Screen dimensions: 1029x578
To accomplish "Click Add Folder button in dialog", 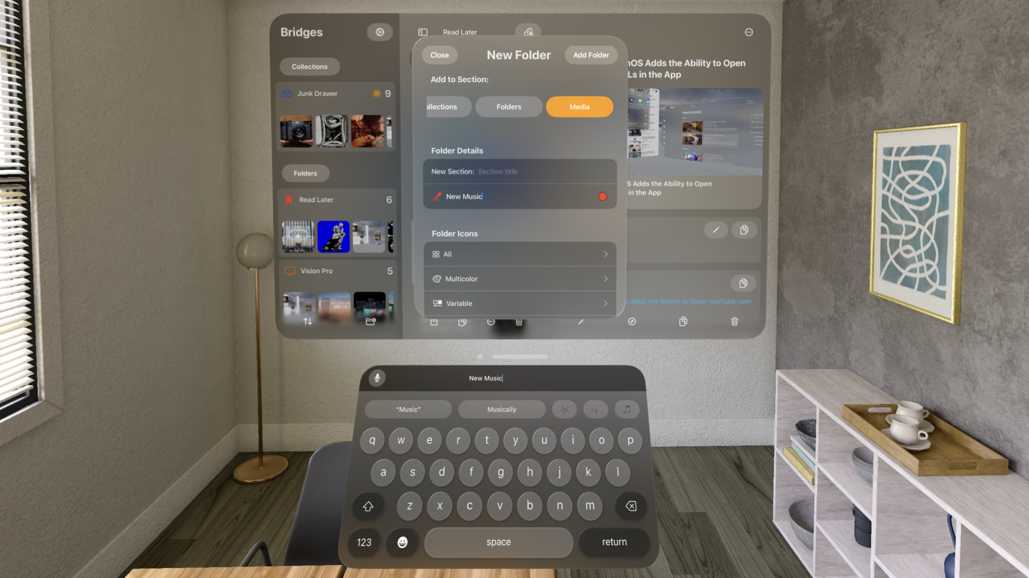I will click(591, 55).
